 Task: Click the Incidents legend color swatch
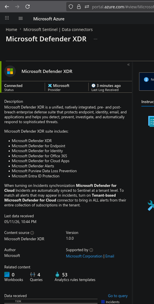pos(103,302)
